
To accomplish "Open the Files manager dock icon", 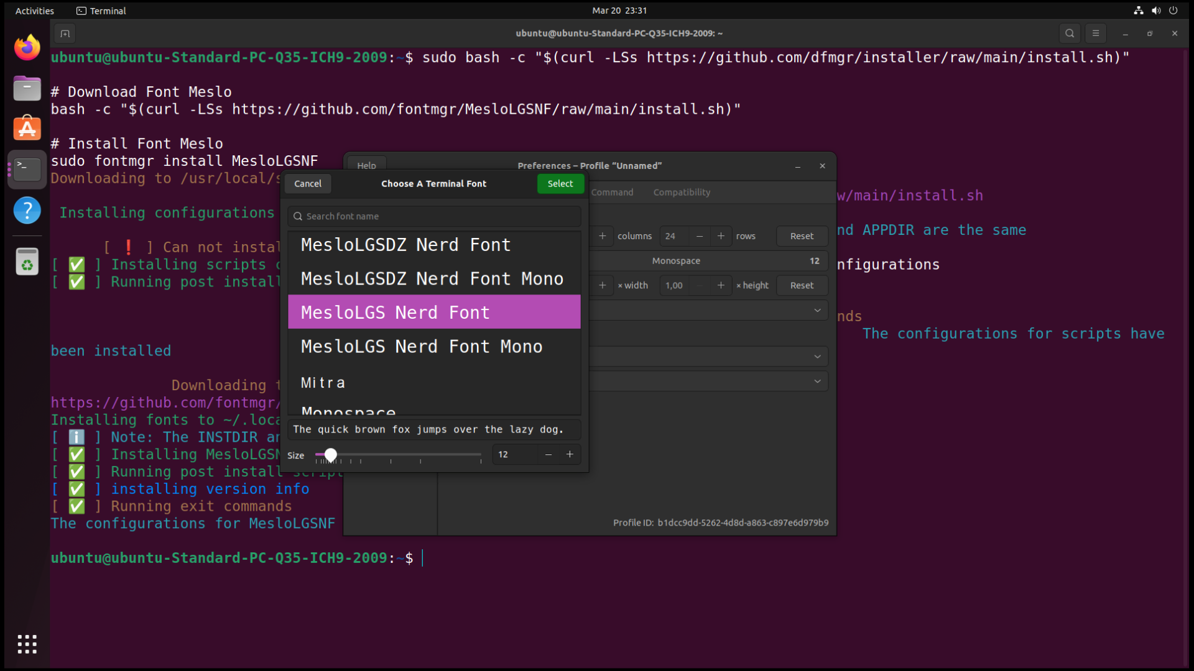I will (27, 88).
